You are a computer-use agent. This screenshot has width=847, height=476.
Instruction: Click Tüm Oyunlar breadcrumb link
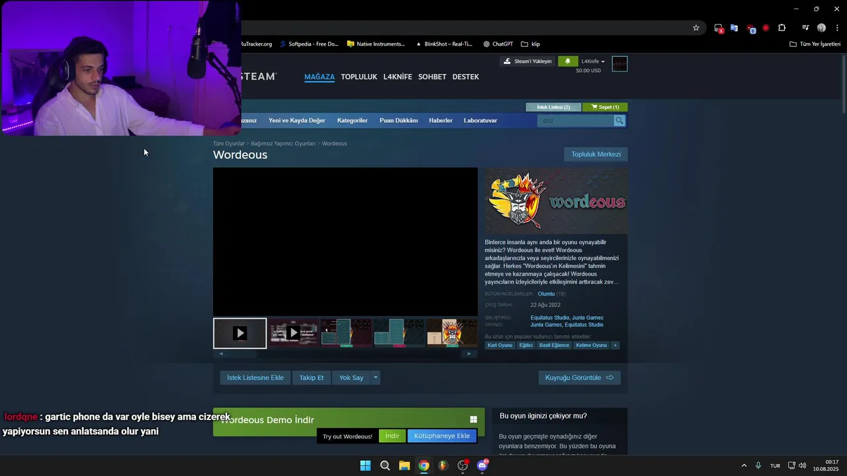click(x=228, y=143)
